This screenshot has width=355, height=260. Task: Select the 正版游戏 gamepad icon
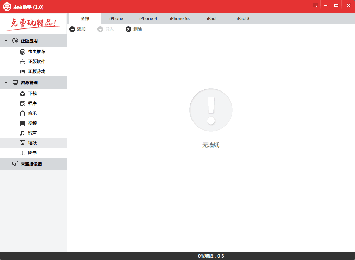23,71
